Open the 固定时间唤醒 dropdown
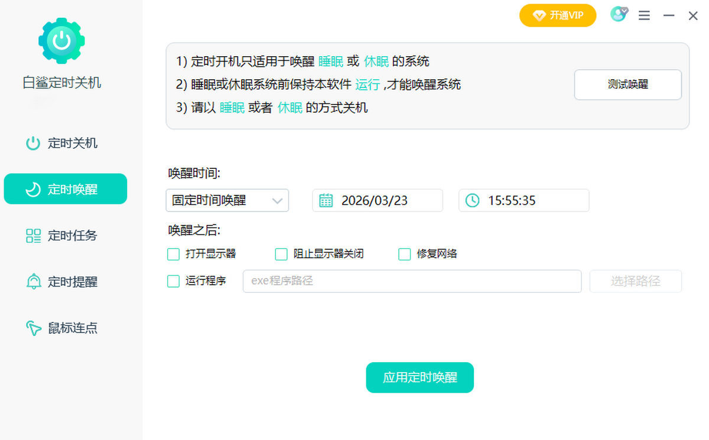This screenshot has height=440, width=709. point(227,200)
